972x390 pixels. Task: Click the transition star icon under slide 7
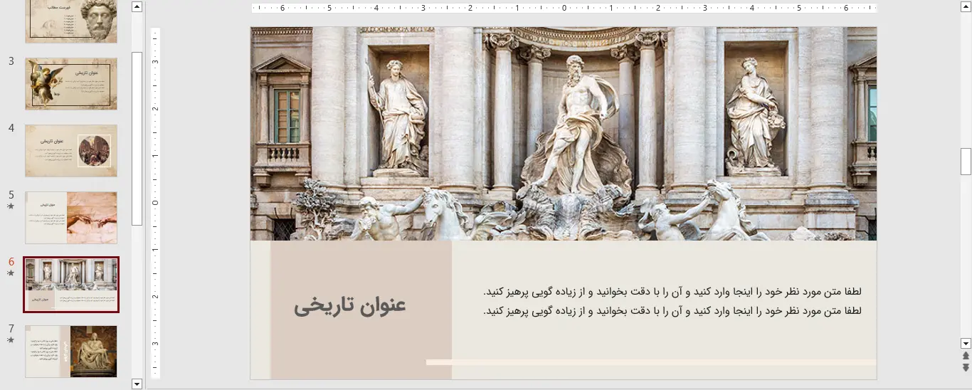11,340
